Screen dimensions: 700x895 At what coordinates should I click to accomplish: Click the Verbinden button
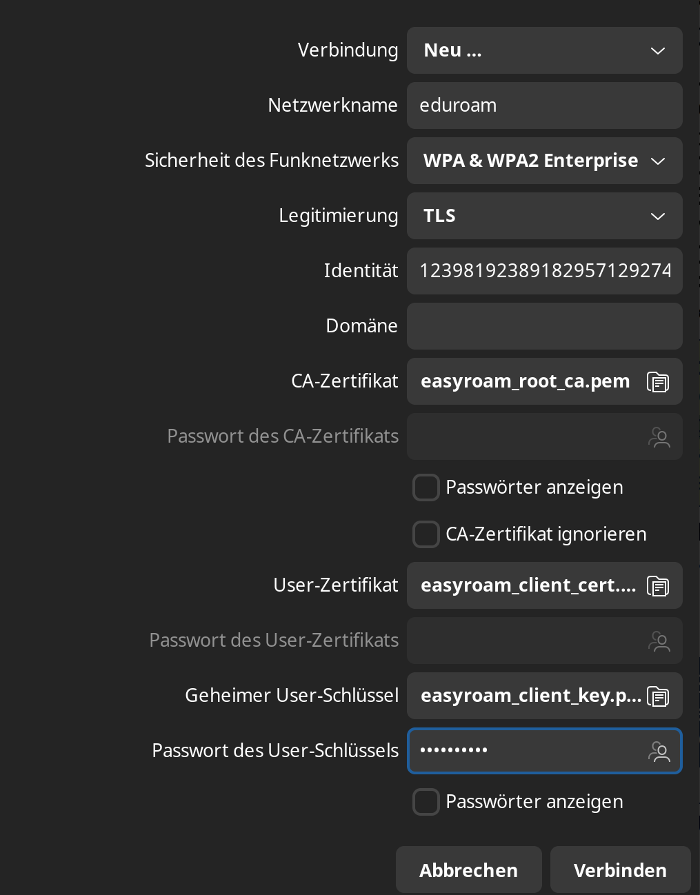(620, 870)
